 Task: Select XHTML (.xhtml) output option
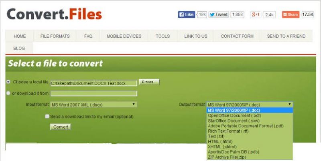pos(250,147)
